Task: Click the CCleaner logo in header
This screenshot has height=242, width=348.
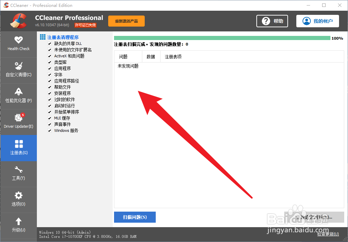Action: click(18, 21)
